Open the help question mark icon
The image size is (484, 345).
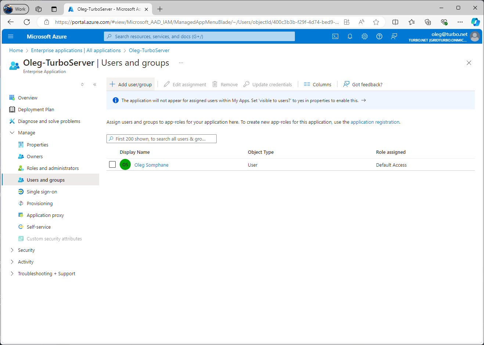click(379, 36)
